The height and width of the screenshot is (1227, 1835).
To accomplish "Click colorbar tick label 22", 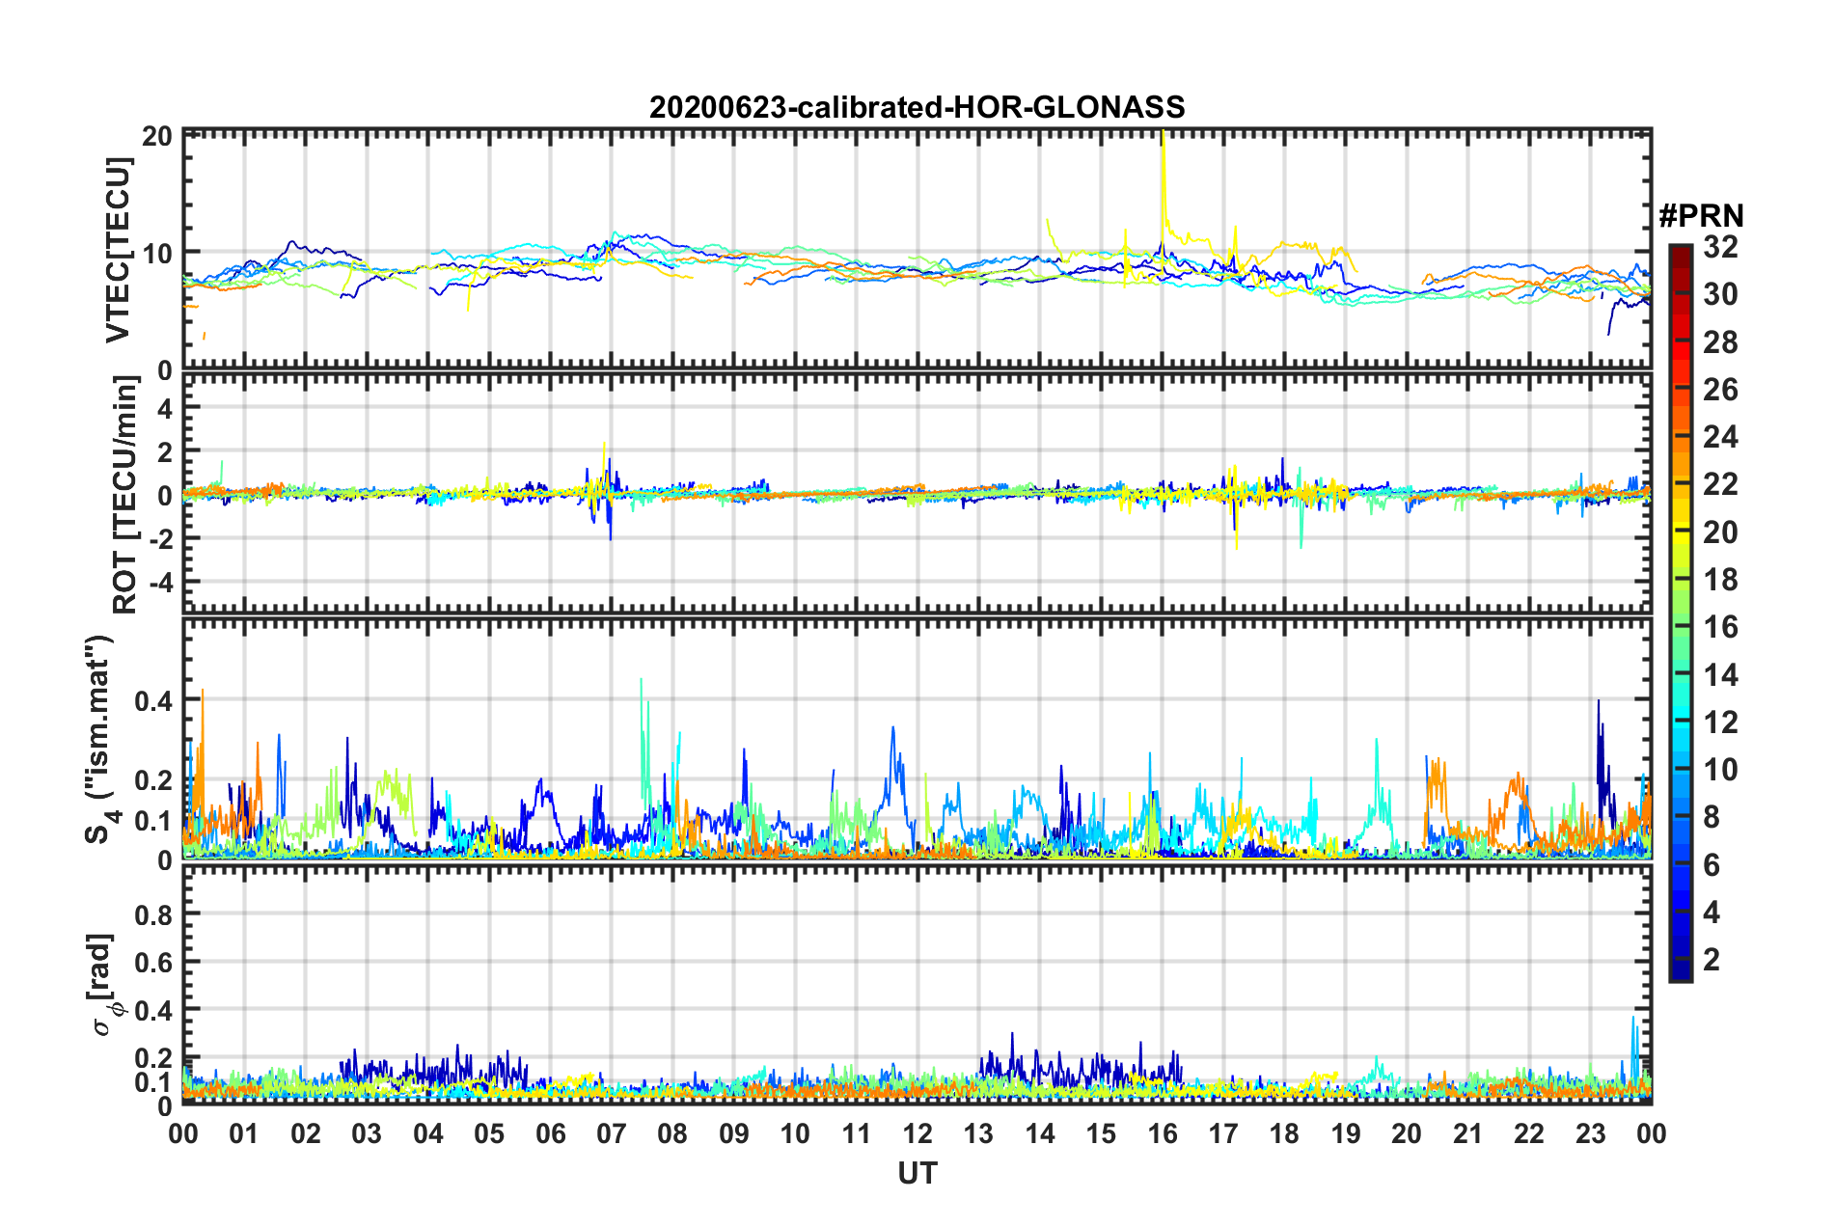I will [1720, 484].
